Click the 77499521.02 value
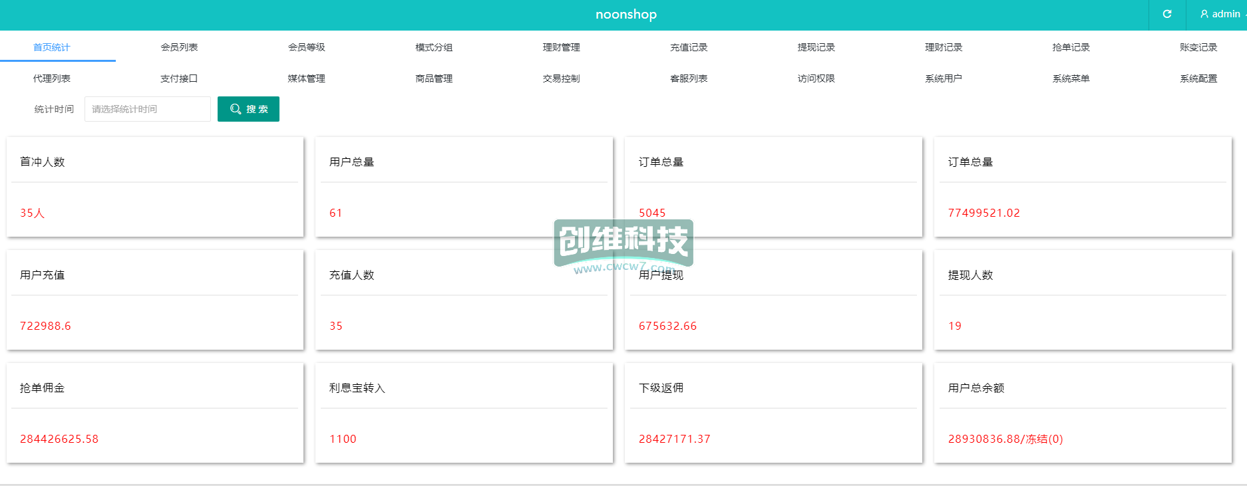1247x486 pixels. pyautogui.click(x=984, y=213)
